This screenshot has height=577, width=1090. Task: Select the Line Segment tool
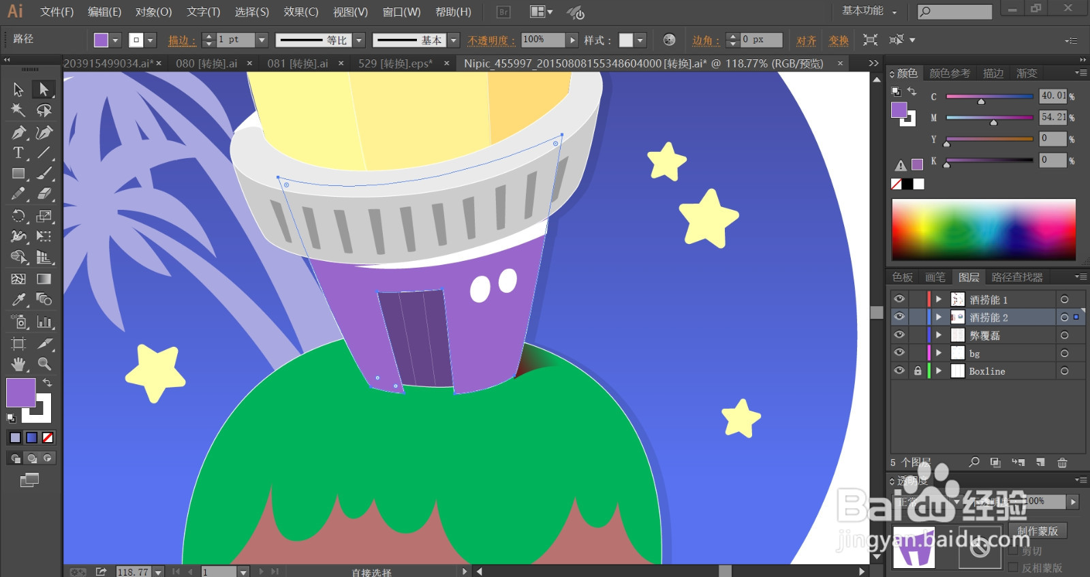tap(44, 153)
